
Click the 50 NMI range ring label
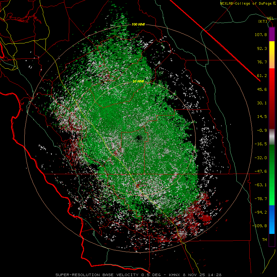138,81
